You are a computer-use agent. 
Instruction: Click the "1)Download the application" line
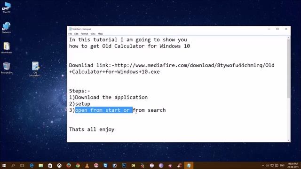coord(108,97)
